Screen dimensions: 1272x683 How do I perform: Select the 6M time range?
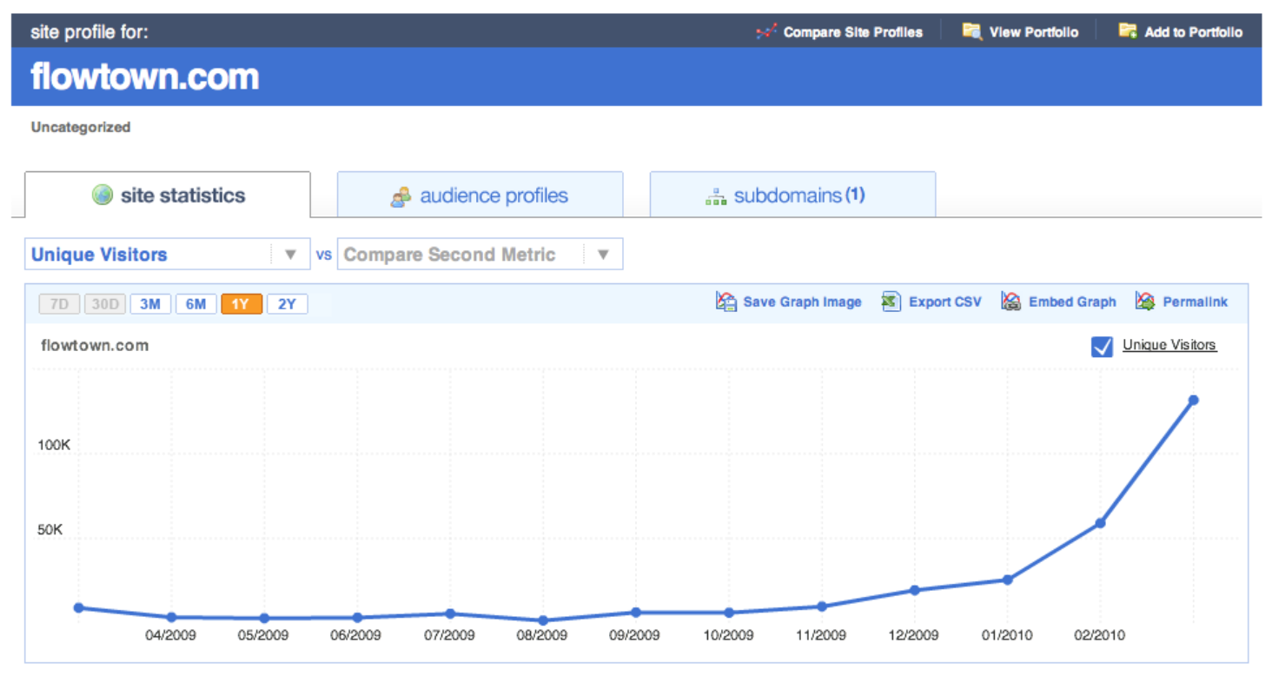pos(195,304)
